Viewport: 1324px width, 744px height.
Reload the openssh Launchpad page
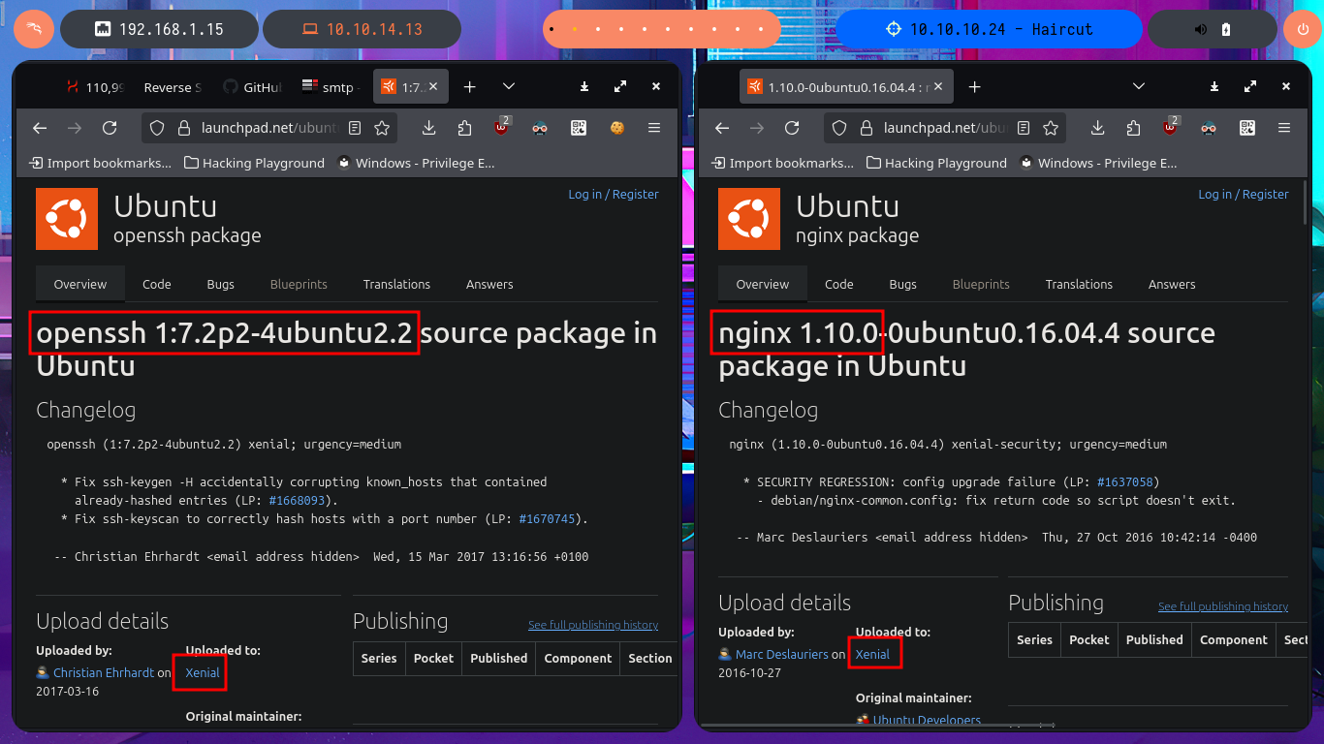110,128
